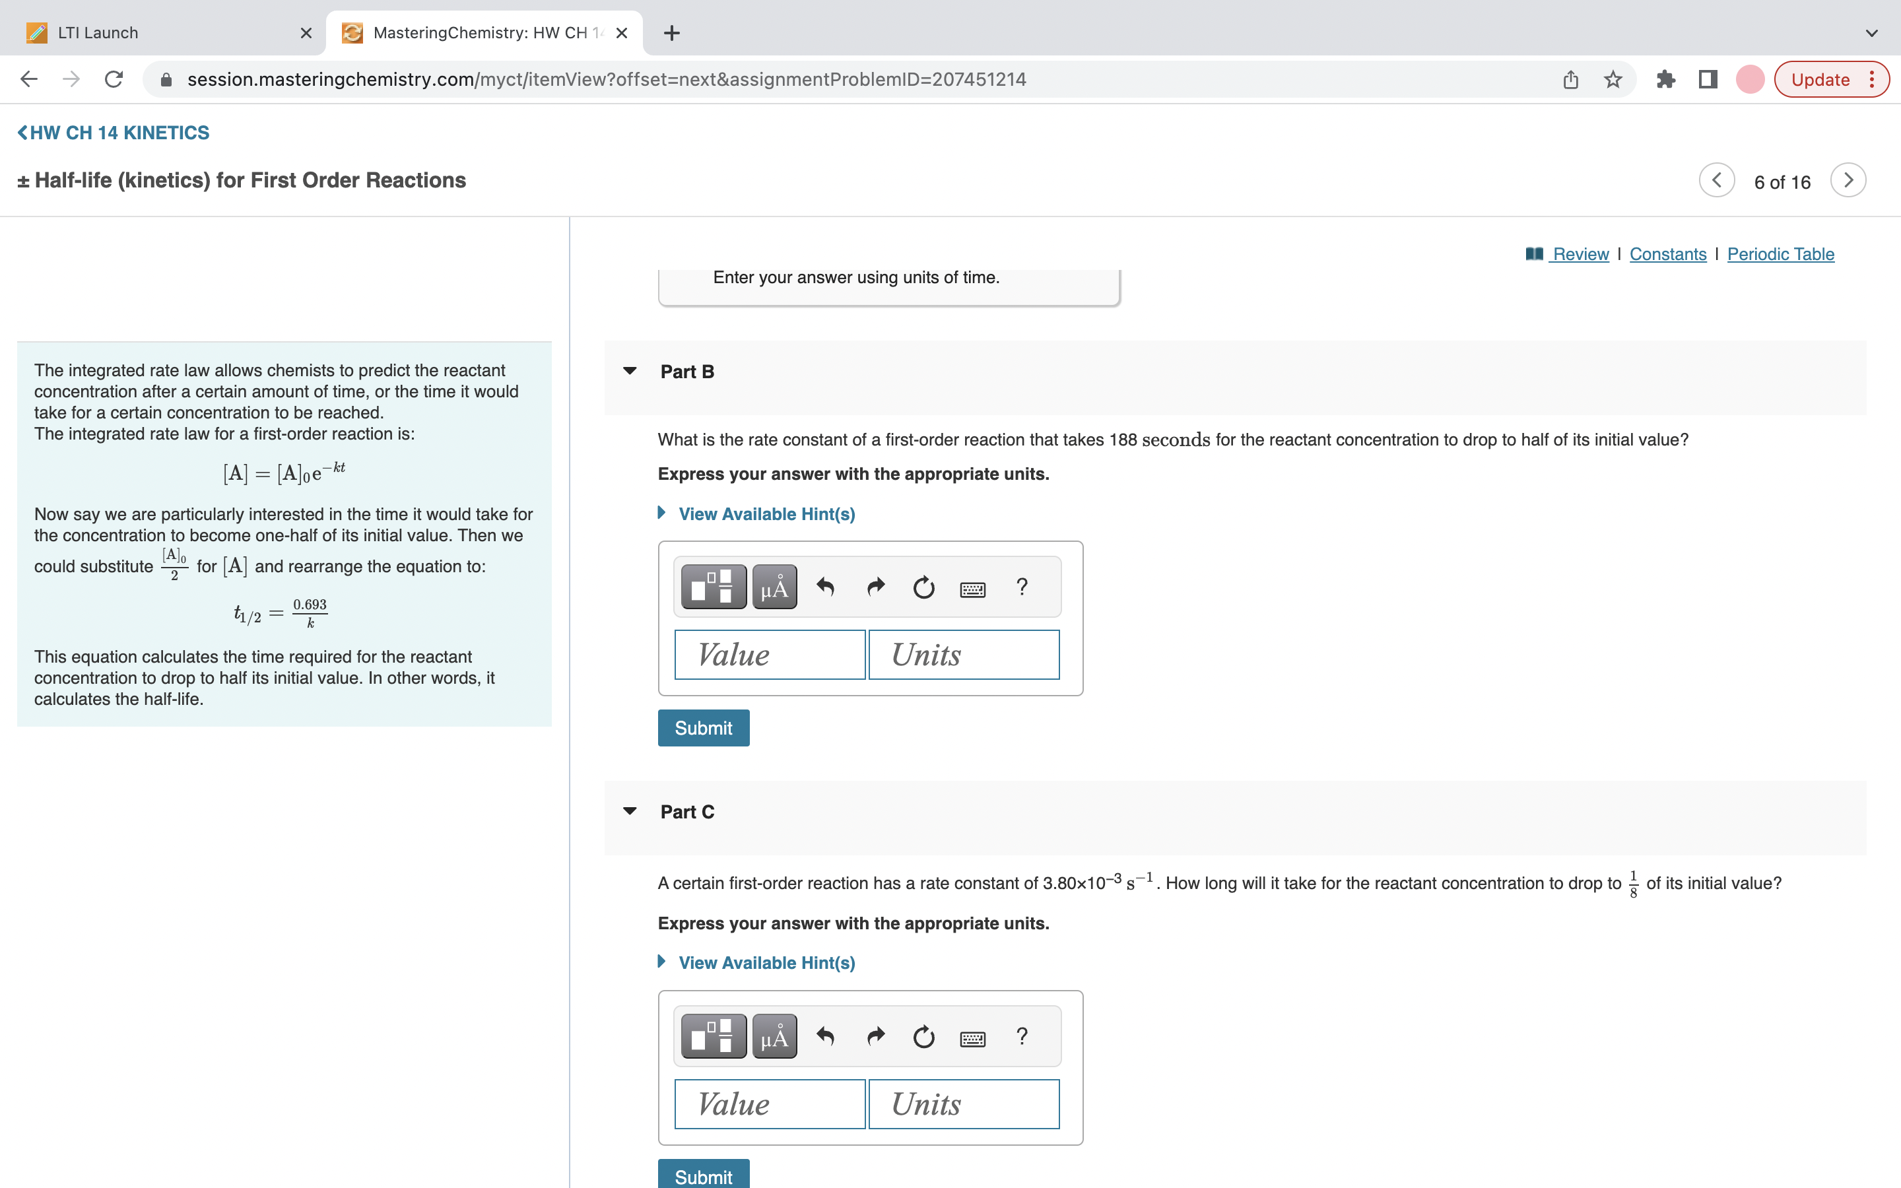Click the Part C Units input field
1901x1188 pixels.
point(964,1104)
